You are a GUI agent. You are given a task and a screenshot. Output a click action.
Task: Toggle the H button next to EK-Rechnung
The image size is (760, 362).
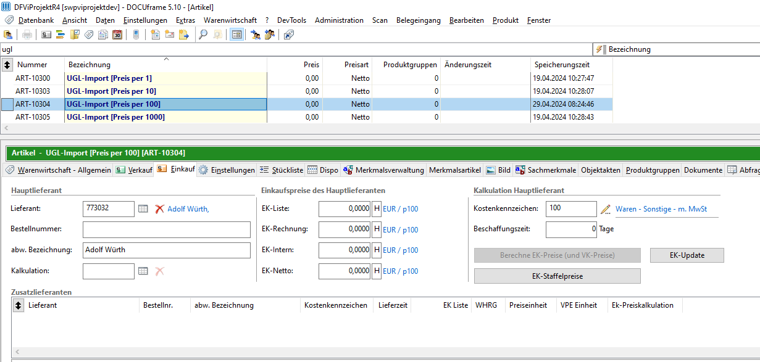(x=377, y=229)
